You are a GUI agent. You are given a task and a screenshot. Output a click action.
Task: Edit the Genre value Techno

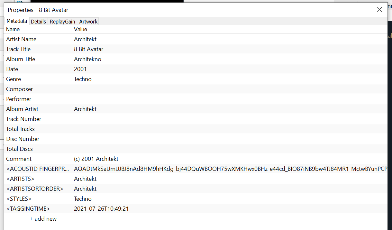[83, 79]
